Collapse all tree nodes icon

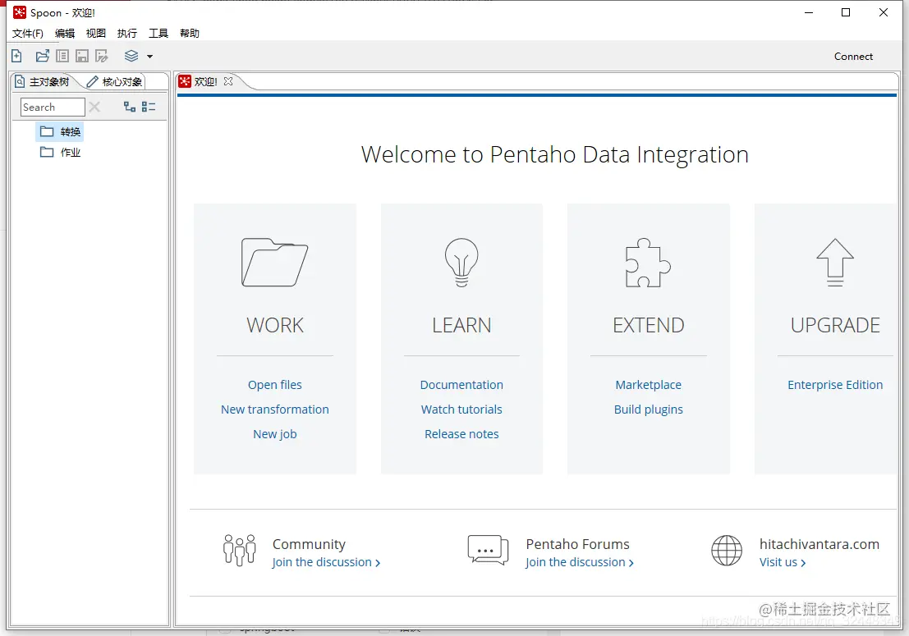pos(149,107)
